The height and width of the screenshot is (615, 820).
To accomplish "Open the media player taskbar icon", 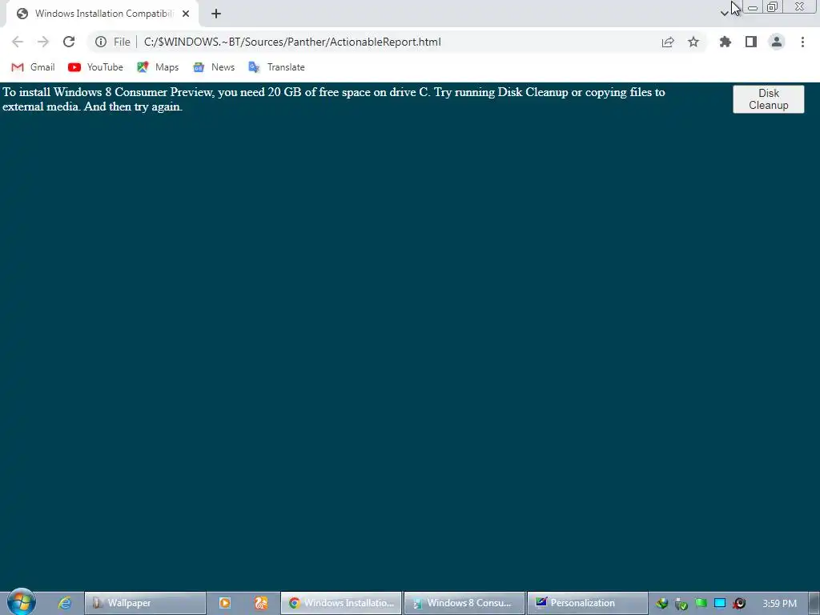I will point(225,603).
